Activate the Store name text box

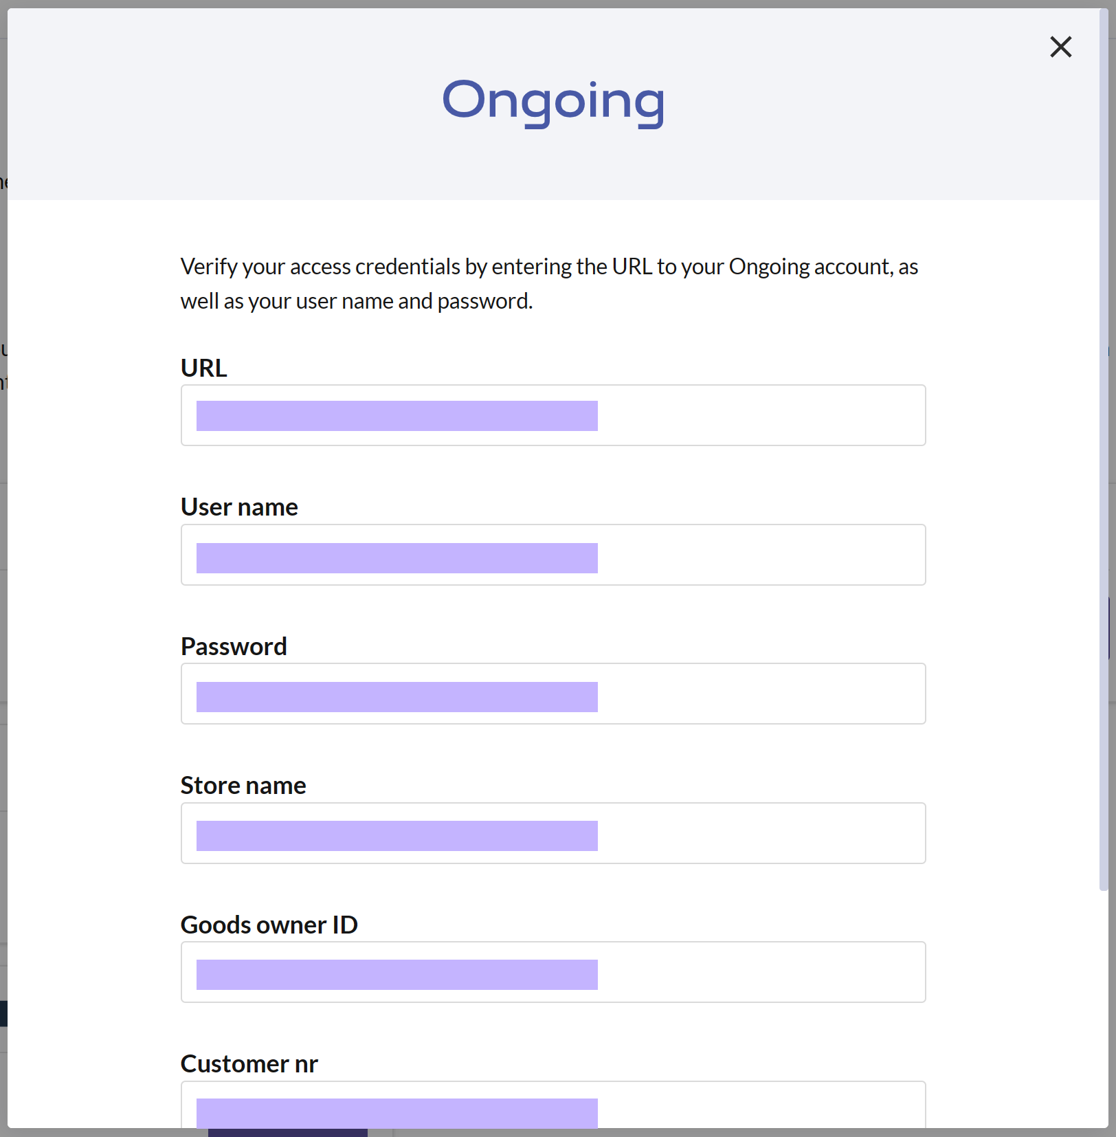click(553, 833)
